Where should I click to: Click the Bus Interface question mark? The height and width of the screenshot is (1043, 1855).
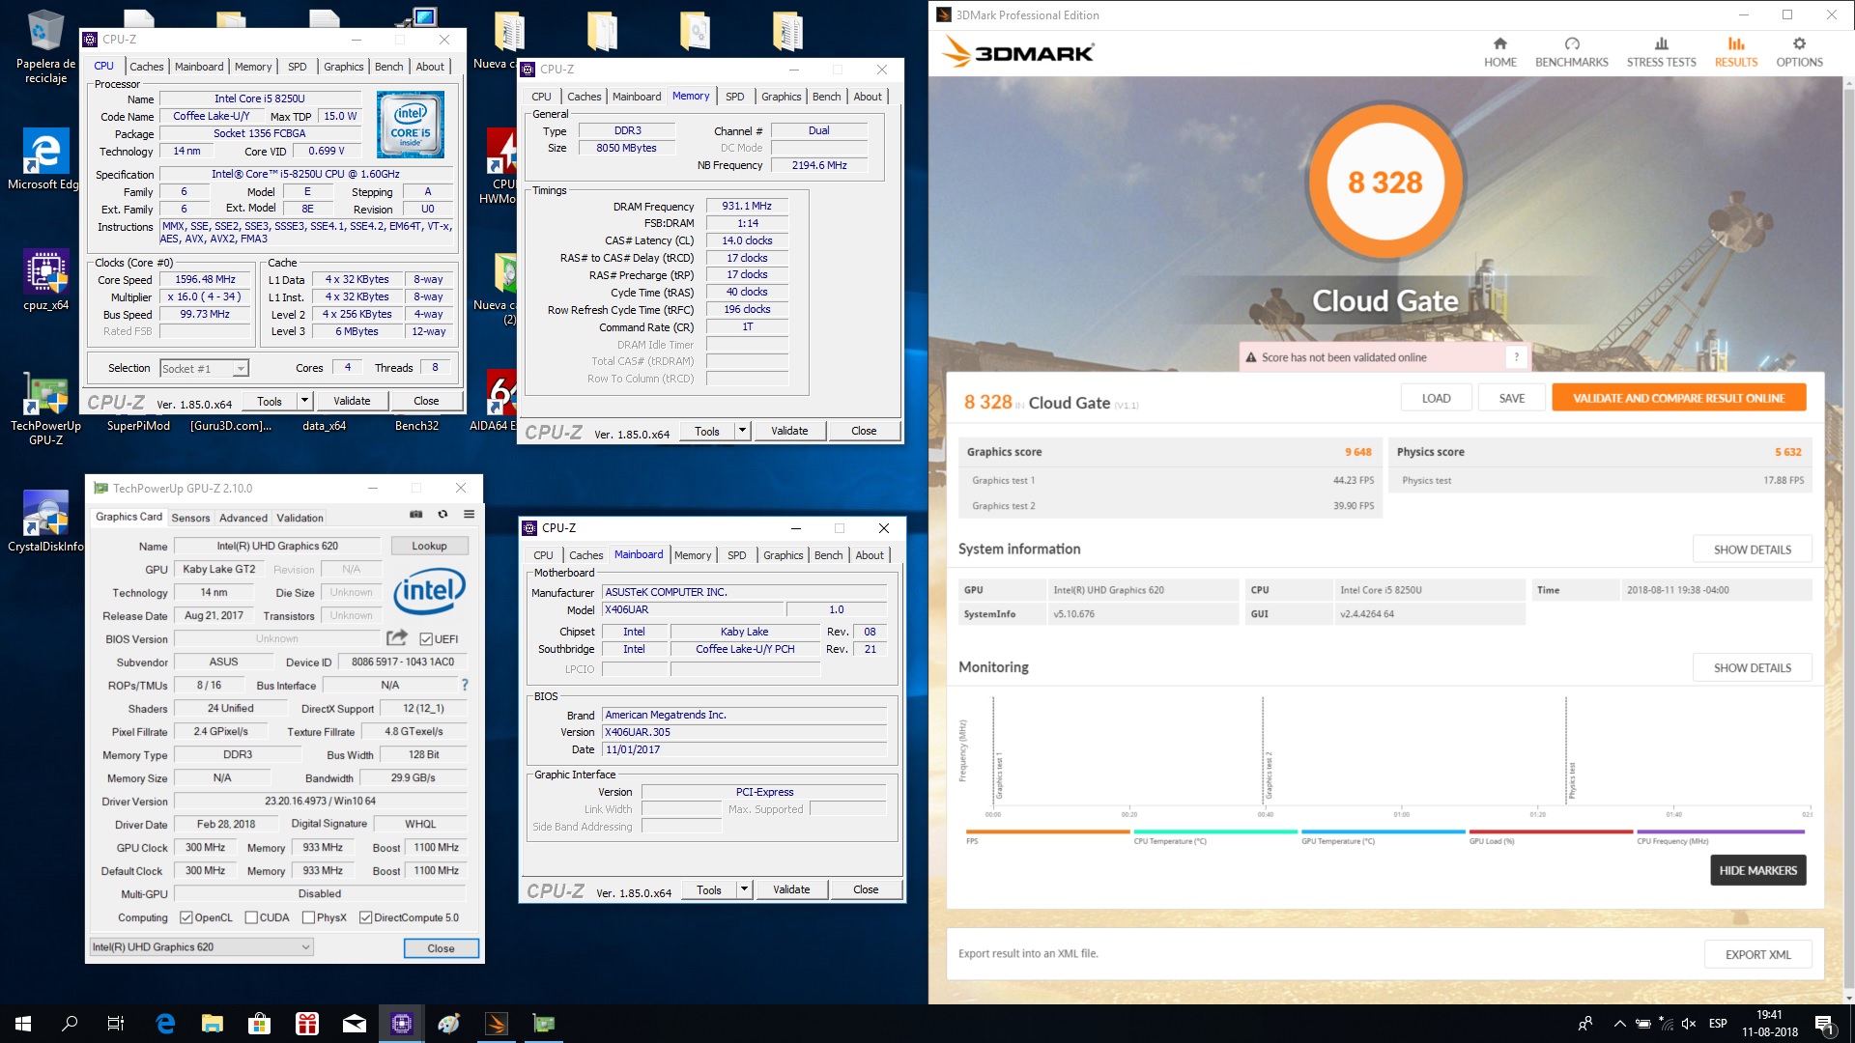(465, 685)
